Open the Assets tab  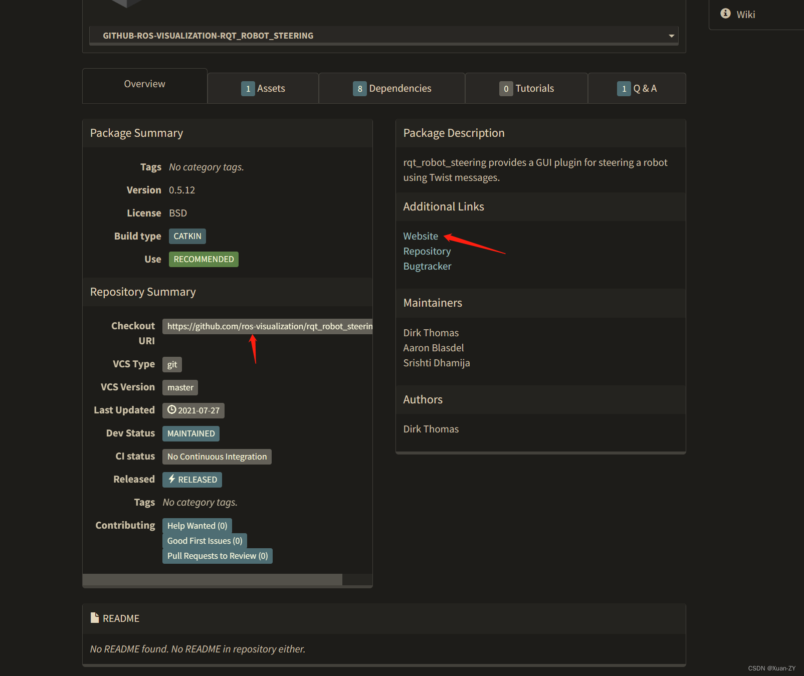coord(263,89)
